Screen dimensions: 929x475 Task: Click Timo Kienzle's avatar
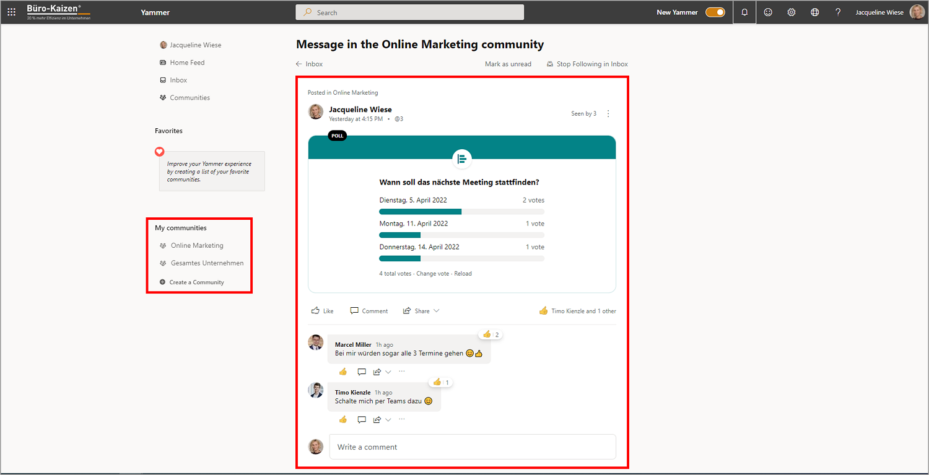[316, 390]
